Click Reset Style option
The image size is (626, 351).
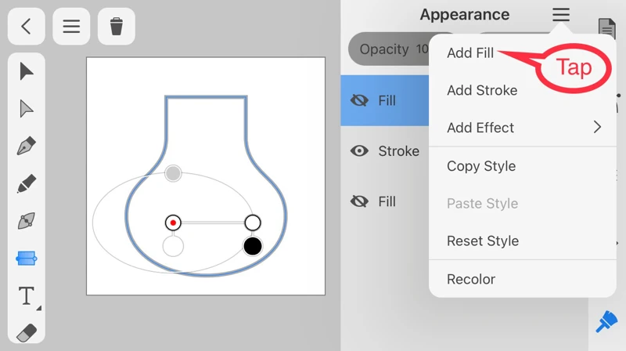(483, 241)
